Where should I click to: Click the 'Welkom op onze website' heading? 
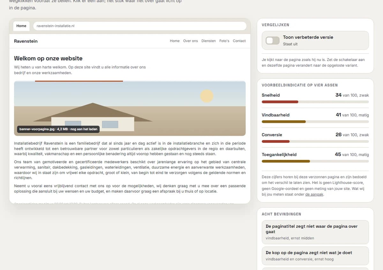click(x=48, y=58)
